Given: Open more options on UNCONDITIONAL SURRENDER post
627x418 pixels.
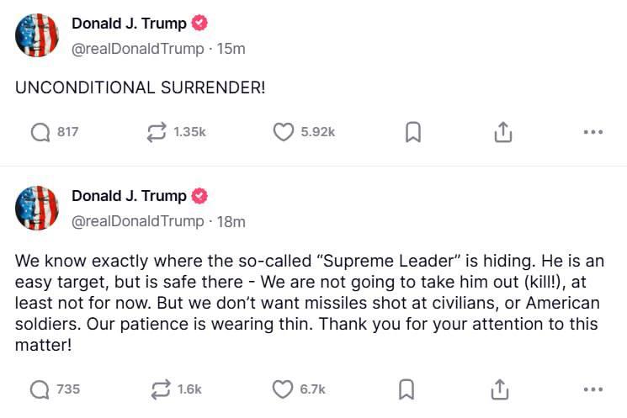Looking at the screenshot, I should (x=592, y=132).
